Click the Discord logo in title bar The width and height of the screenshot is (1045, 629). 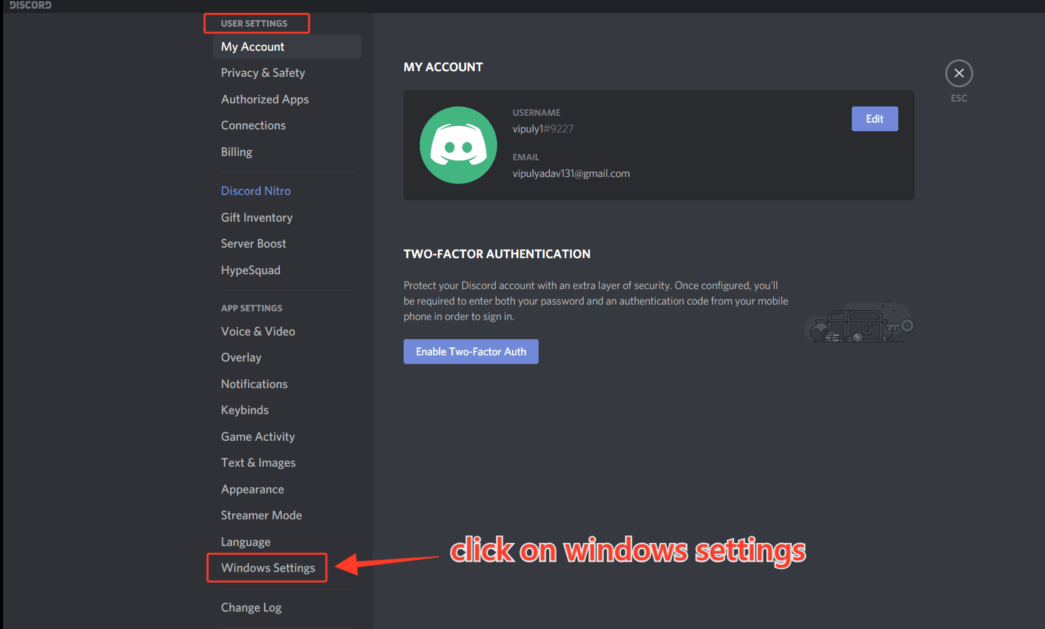click(x=30, y=5)
